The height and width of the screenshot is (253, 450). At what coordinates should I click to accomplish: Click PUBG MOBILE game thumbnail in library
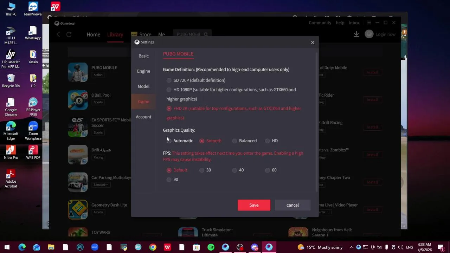(78, 72)
